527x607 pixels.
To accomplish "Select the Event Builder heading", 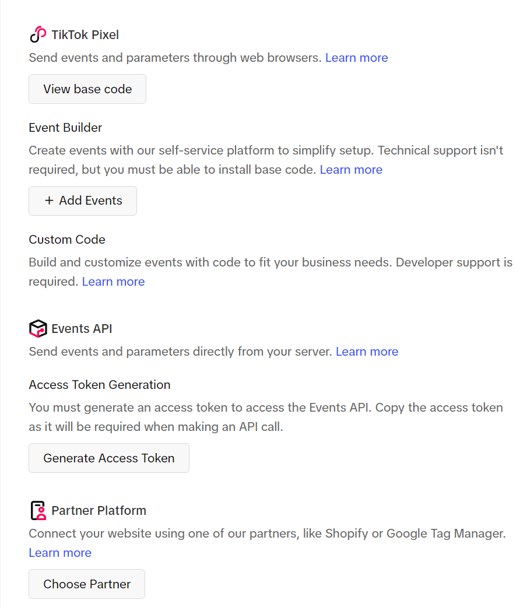I will (x=65, y=128).
